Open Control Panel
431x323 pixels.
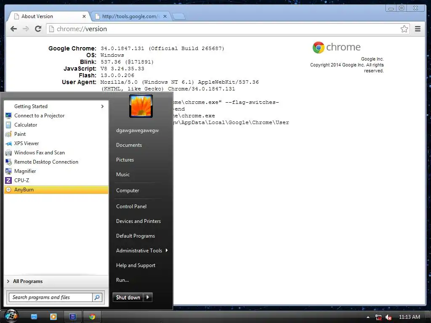coord(131,206)
